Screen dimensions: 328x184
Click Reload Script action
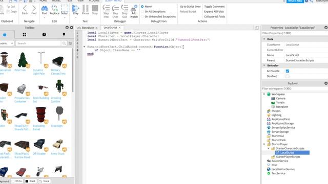tap(188, 11)
